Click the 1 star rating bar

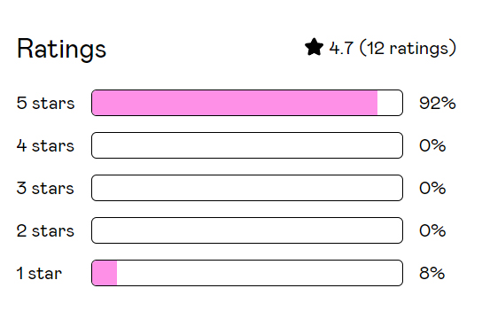[247, 273]
